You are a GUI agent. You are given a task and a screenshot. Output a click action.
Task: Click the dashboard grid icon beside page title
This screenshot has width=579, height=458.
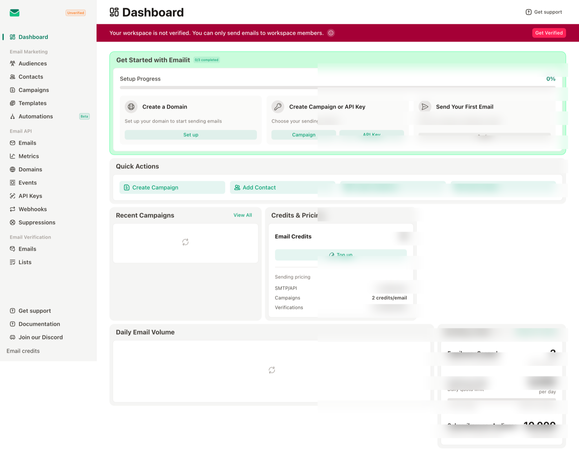pyautogui.click(x=114, y=12)
